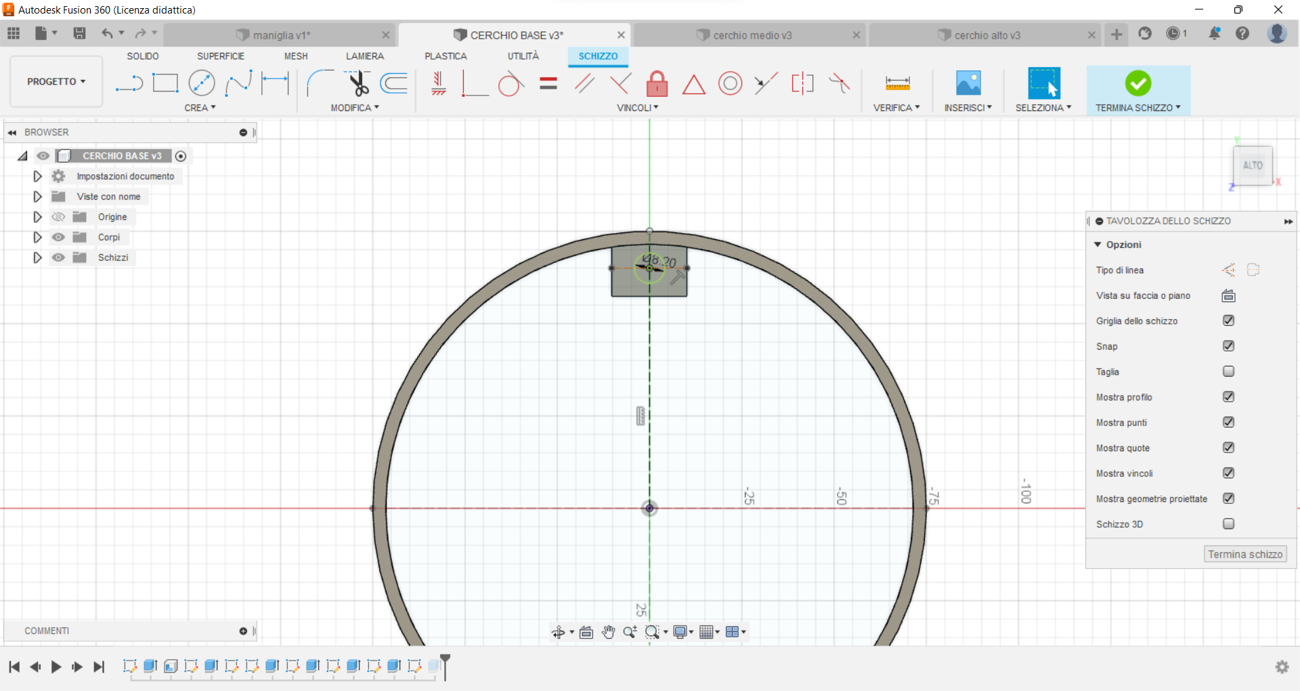Open the cerchio medio v3 document tab
1300x691 pixels.
752,35
